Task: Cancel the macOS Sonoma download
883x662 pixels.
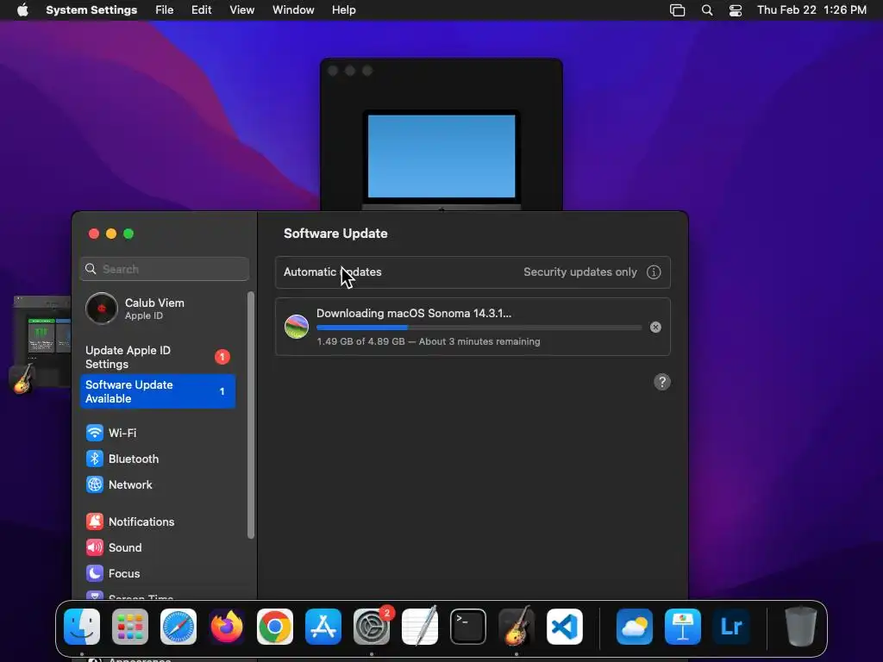Action: pos(655,327)
